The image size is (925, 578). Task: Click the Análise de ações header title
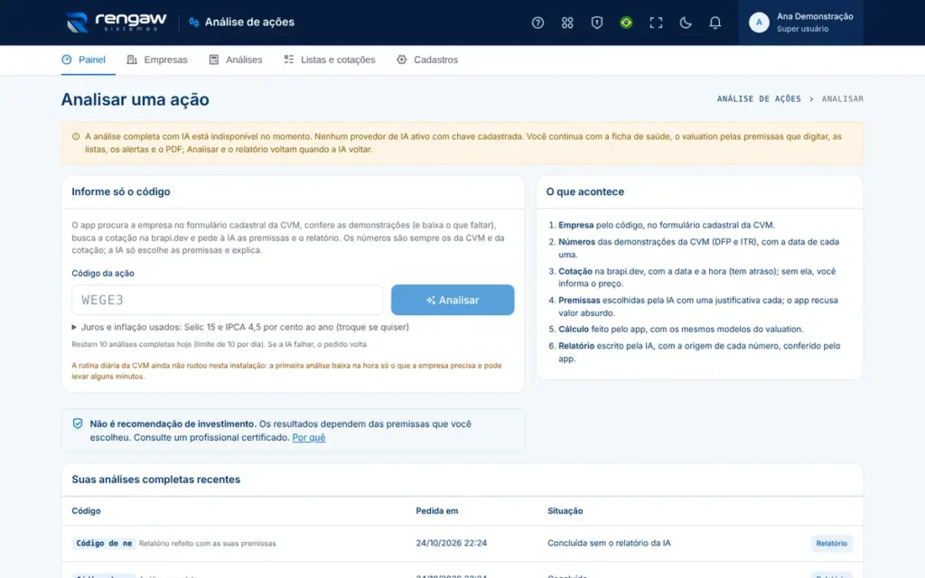pos(249,22)
